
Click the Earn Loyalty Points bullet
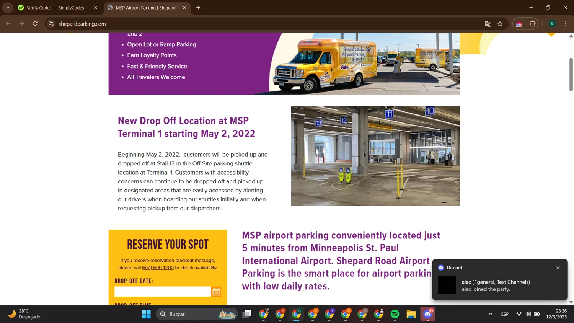(x=152, y=55)
